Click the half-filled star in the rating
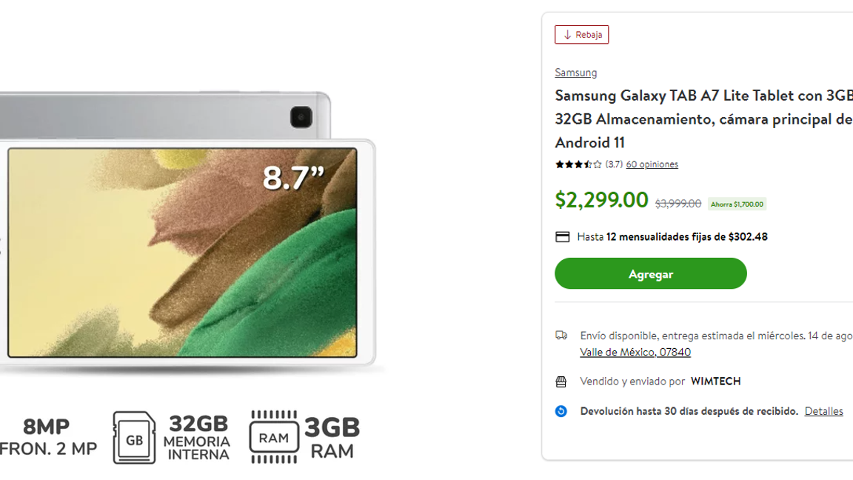 [586, 164]
